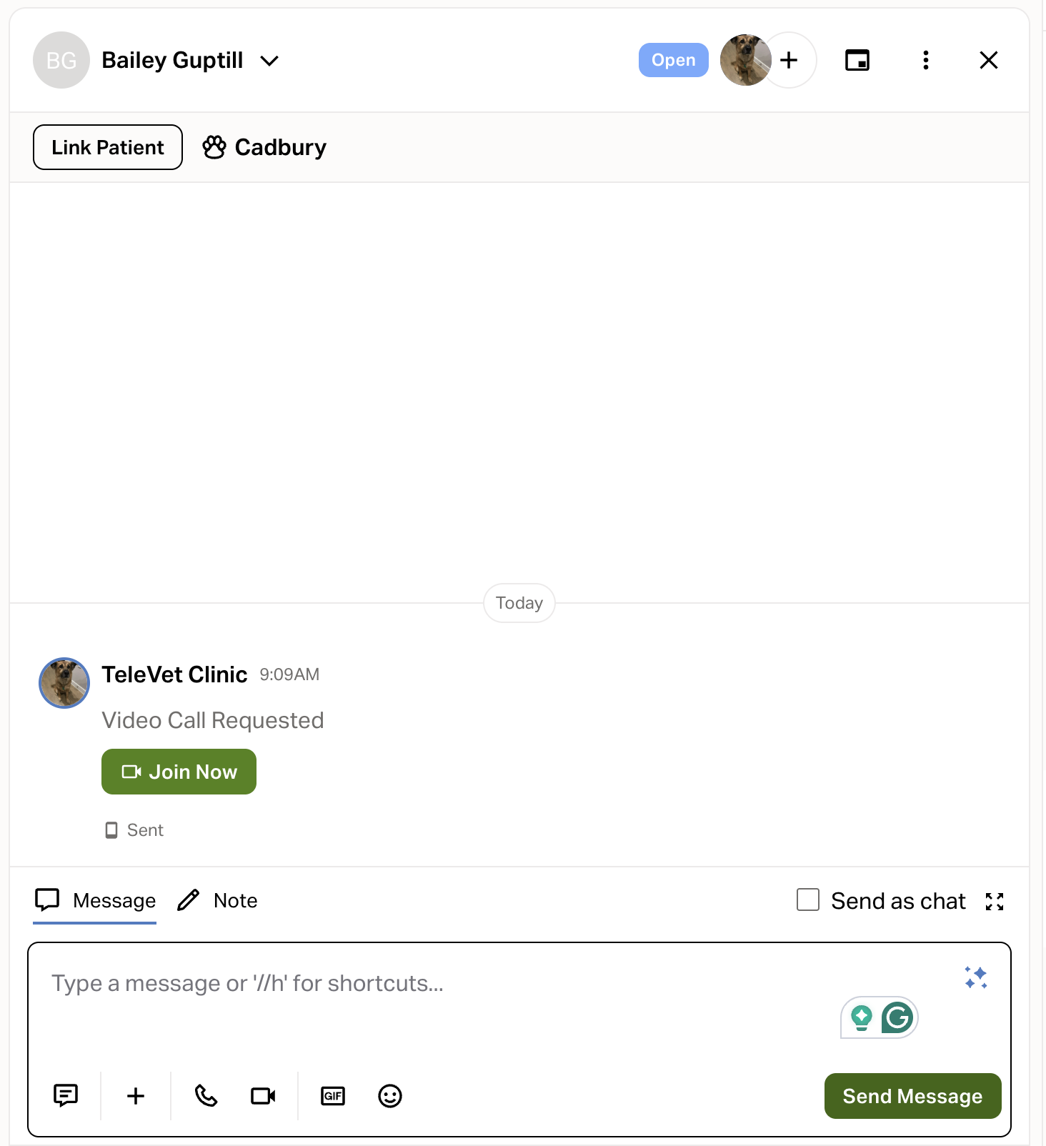Click the plus attachment icon in the composer
The image size is (1046, 1146).
[x=136, y=1095]
